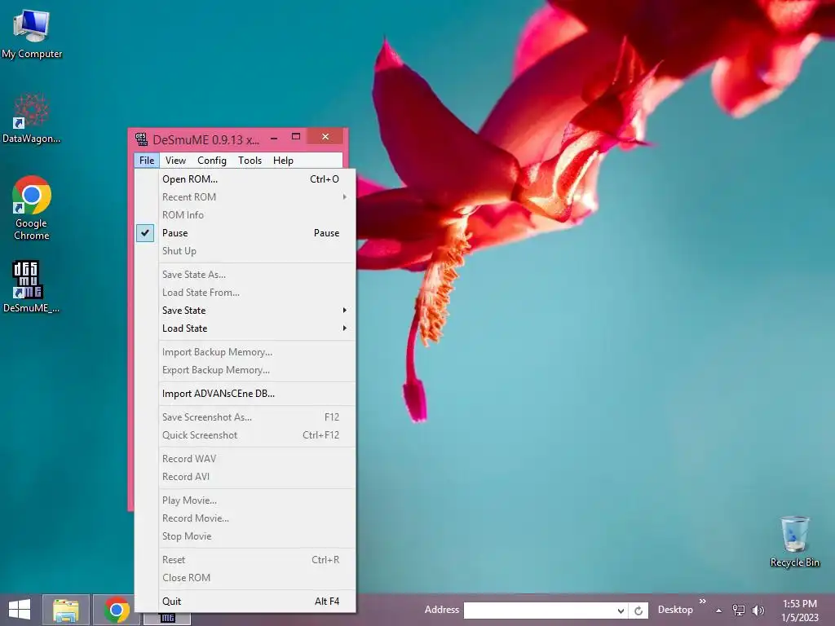Open the Tools menu

click(x=250, y=161)
